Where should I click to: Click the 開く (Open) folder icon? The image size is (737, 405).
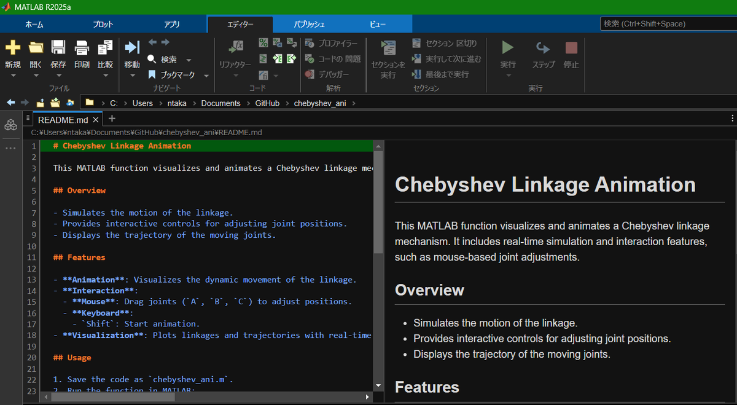[x=36, y=47]
